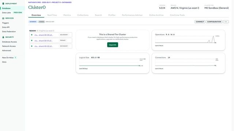The height and width of the screenshot is (131, 234).
Task: Open Goto in the sidebar
Action: tap(4, 62)
